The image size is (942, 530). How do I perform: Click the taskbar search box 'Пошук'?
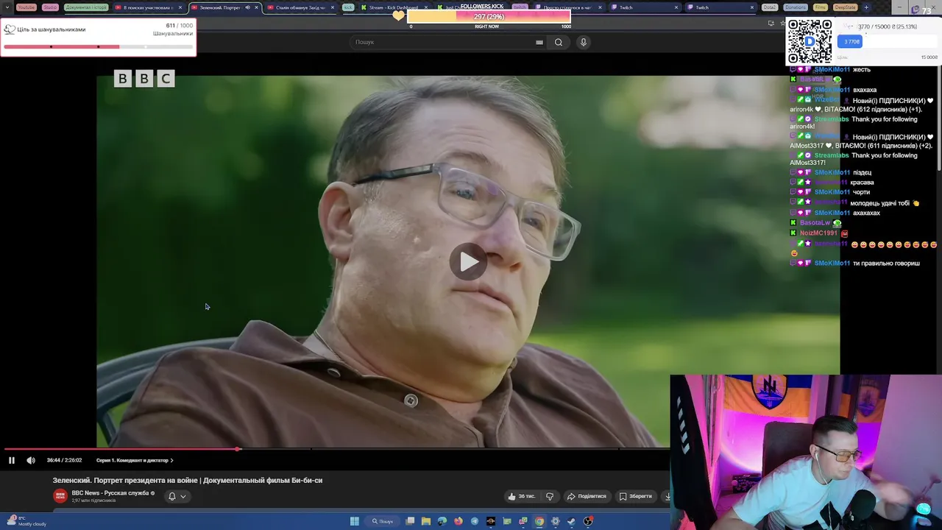point(383,521)
